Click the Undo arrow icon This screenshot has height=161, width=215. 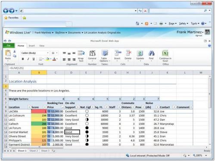tap(5, 41)
